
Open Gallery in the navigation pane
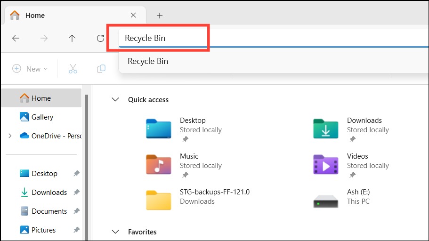(42, 117)
